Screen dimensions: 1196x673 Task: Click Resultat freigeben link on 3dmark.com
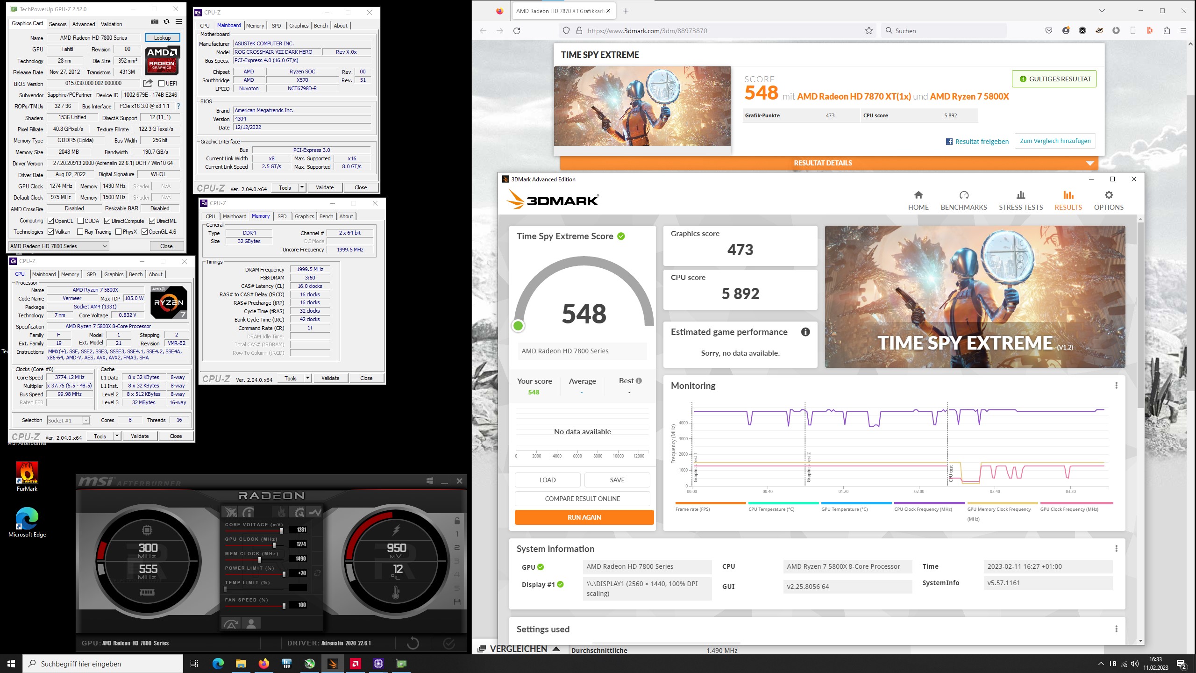pyautogui.click(x=977, y=142)
